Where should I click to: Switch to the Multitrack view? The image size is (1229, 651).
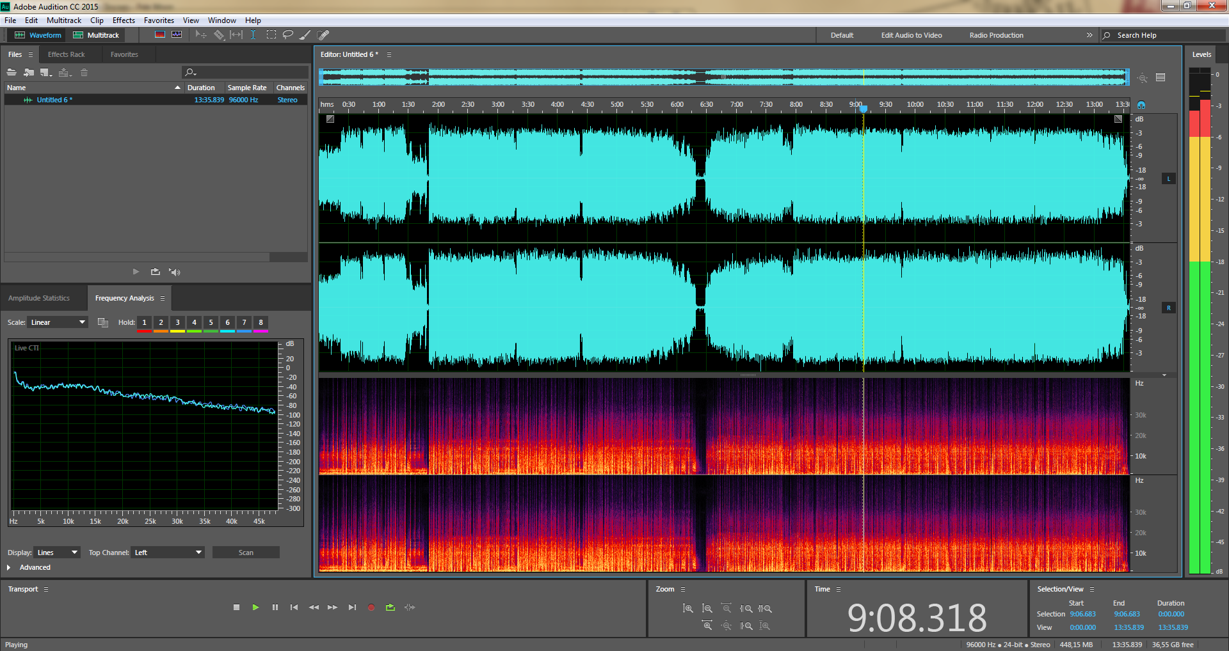[96, 35]
